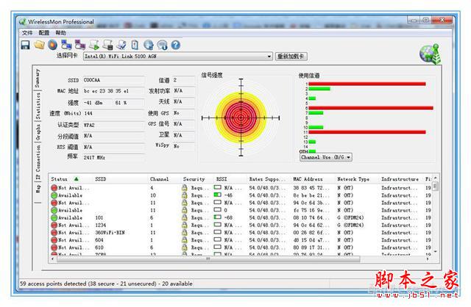Screen dimensions: 471x307
Task: Click RSSI signal bar icon showing -46
Action: (218, 195)
